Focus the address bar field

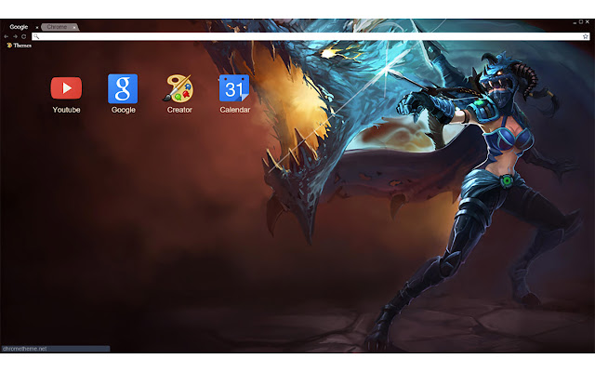click(x=311, y=36)
